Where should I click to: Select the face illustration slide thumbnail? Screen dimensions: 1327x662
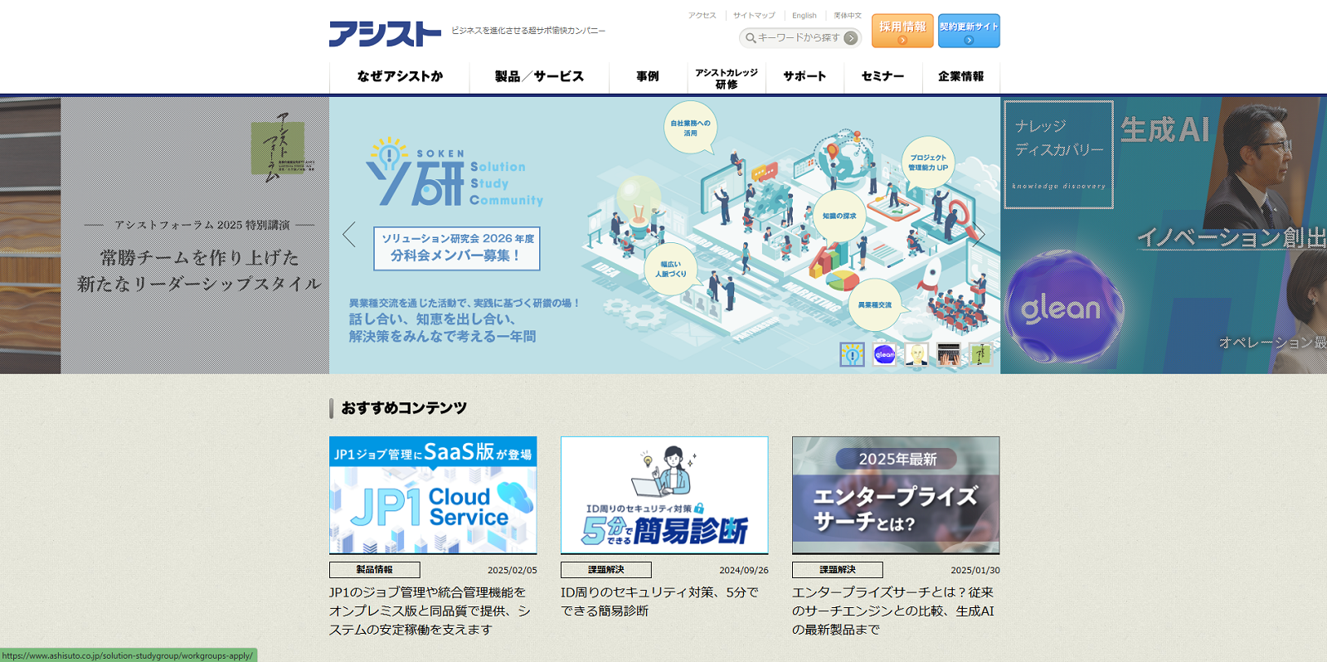tap(916, 354)
